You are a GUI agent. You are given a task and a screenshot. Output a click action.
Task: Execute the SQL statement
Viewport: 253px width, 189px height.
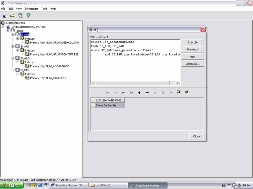pyautogui.click(x=193, y=43)
